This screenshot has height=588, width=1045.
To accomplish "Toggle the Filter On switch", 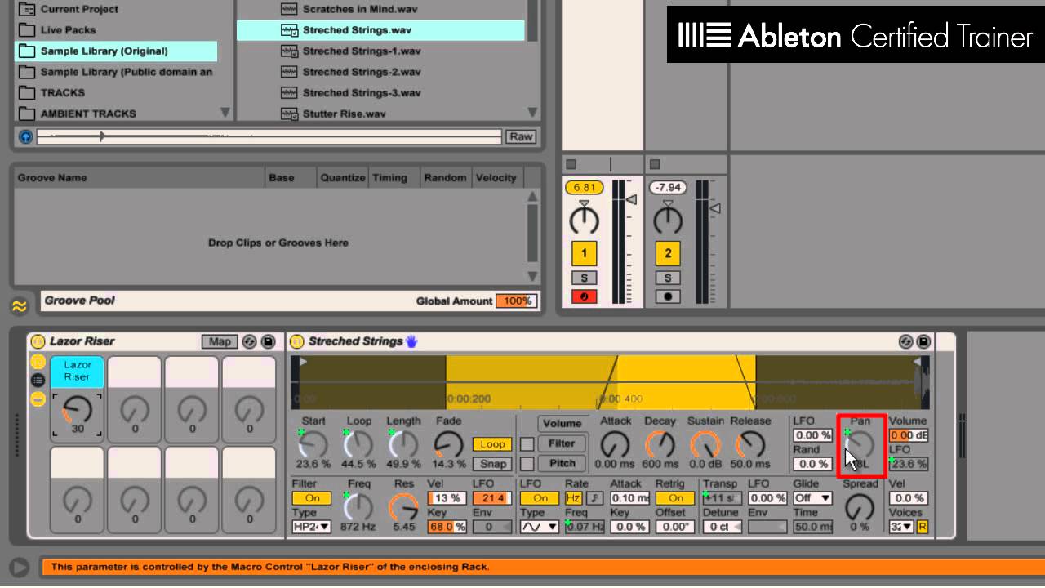I will 312,498.
